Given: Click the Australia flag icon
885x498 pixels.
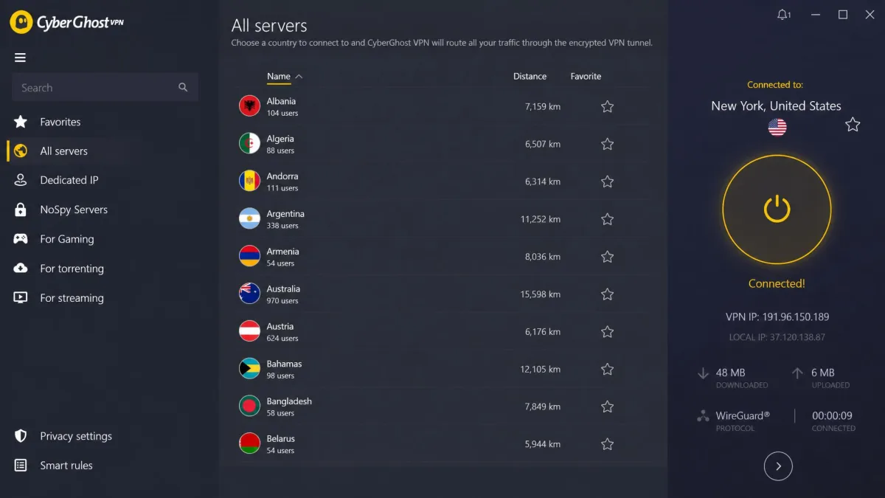Looking at the screenshot, I should point(249,294).
